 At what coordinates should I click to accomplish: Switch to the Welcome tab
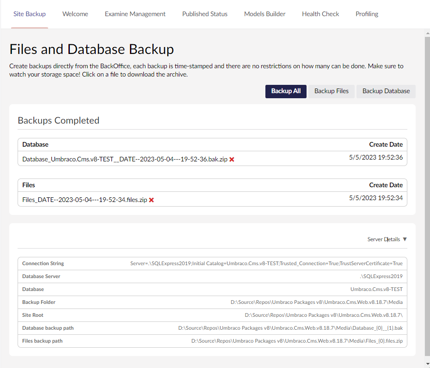(x=75, y=14)
